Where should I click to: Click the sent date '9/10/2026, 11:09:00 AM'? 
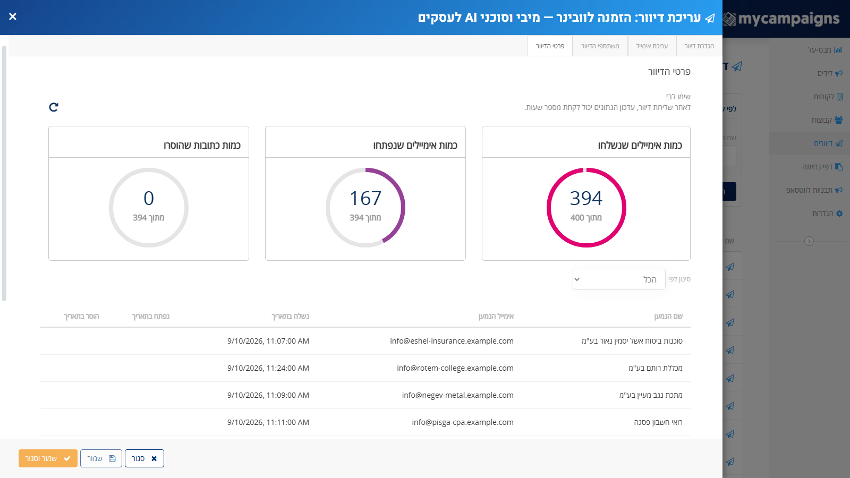point(268,395)
